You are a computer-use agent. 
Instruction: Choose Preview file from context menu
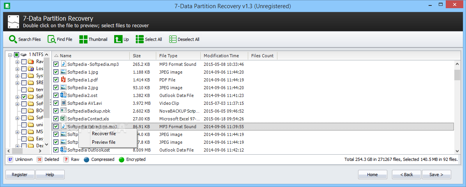[x=104, y=142]
